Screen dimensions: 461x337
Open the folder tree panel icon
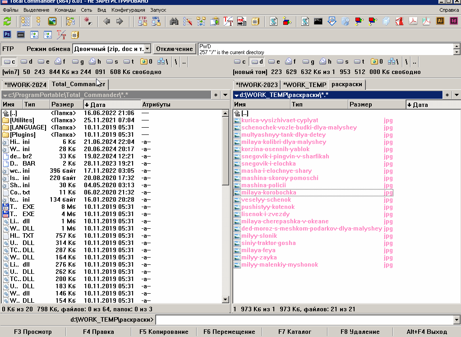click(x=70, y=22)
